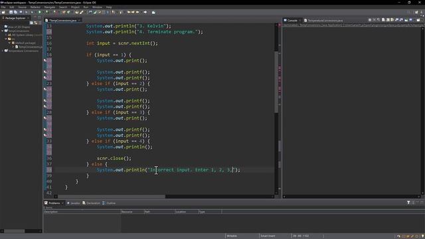The width and height of the screenshot is (425, 239).
Task: Switch to the Outline tab
Action: 109,203
